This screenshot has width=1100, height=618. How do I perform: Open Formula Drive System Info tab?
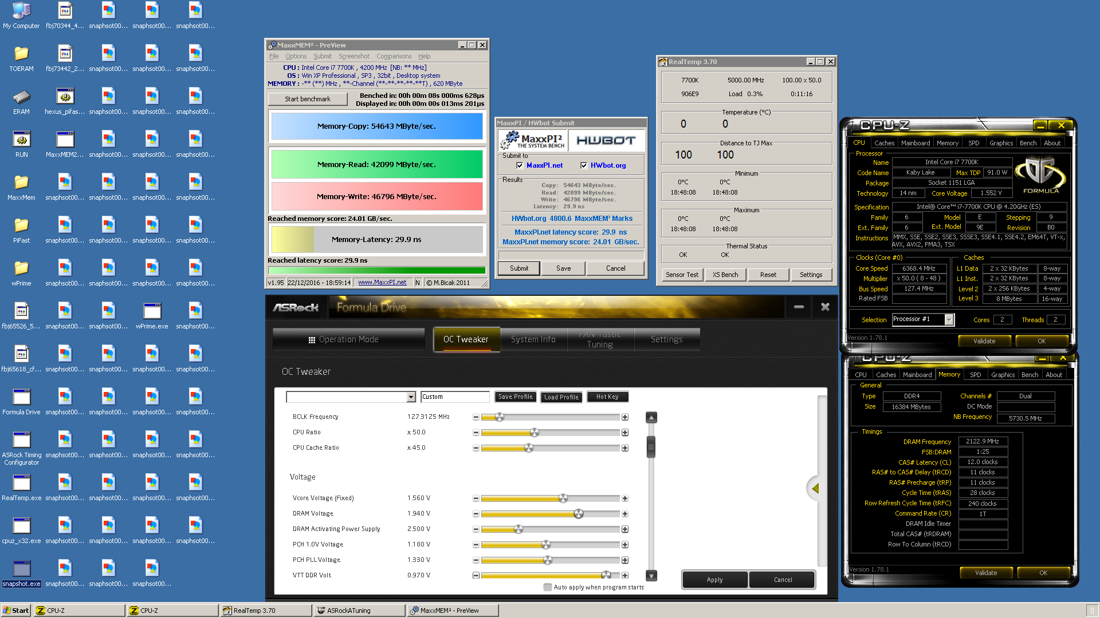click(533, 339)
